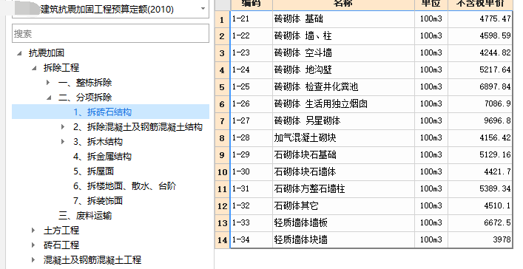Click the 砖砌体 基础 name cell

pos(343,19)
